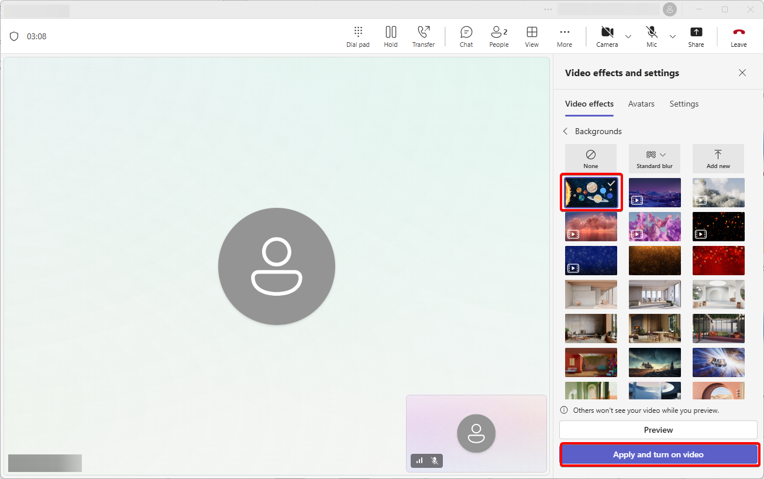Switch to the Avatars tab

click(641, 104)
